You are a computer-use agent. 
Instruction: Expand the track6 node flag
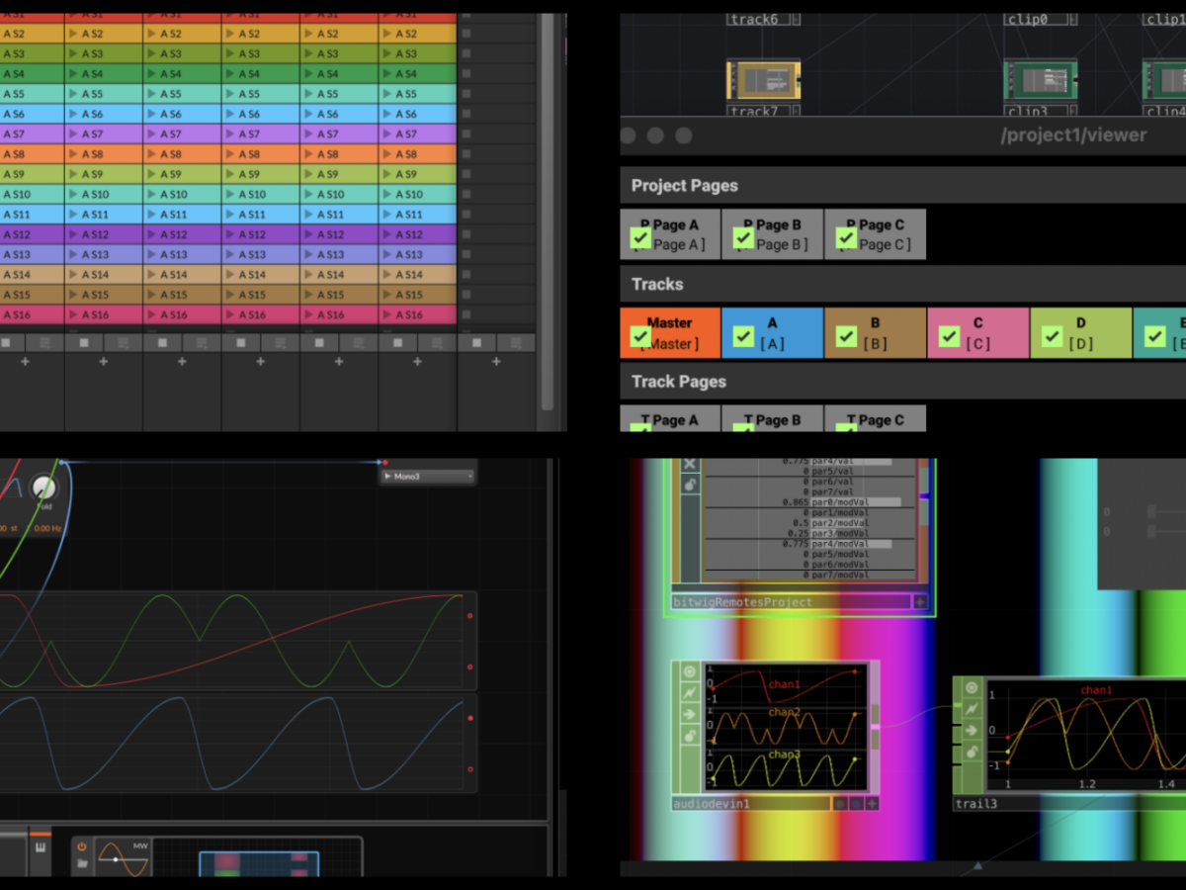coord(797,19)
